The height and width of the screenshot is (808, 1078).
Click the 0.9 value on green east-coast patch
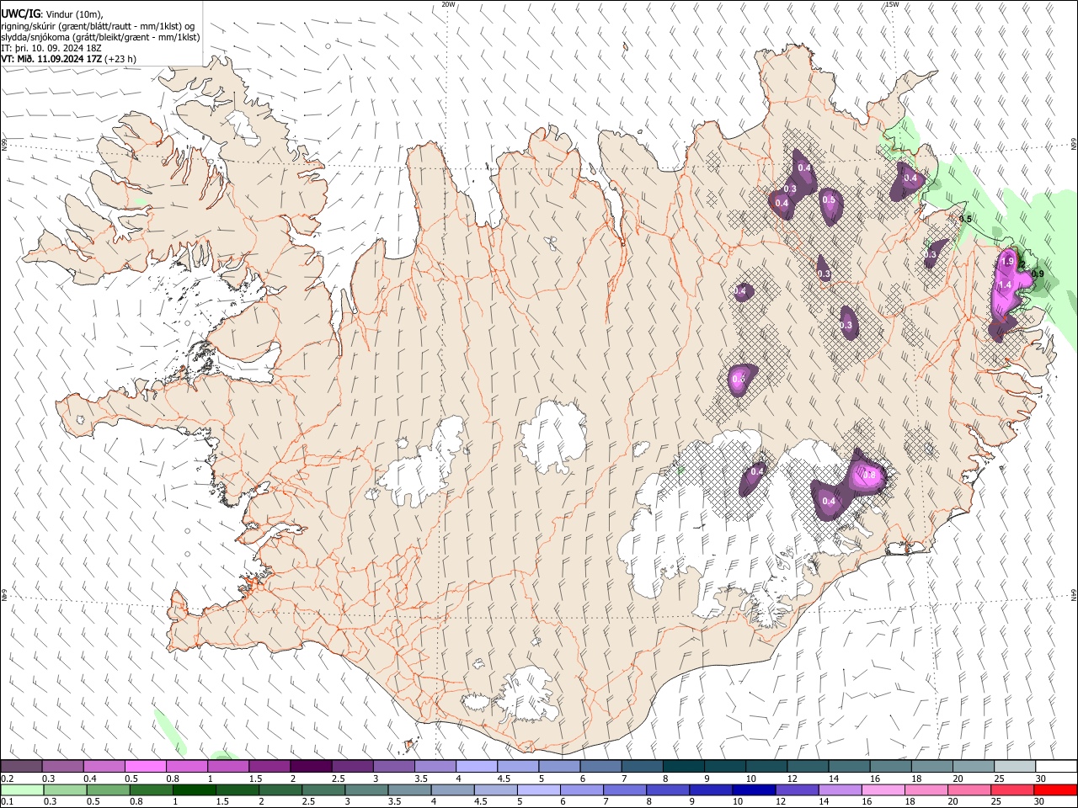click(x=1038, y=274)
